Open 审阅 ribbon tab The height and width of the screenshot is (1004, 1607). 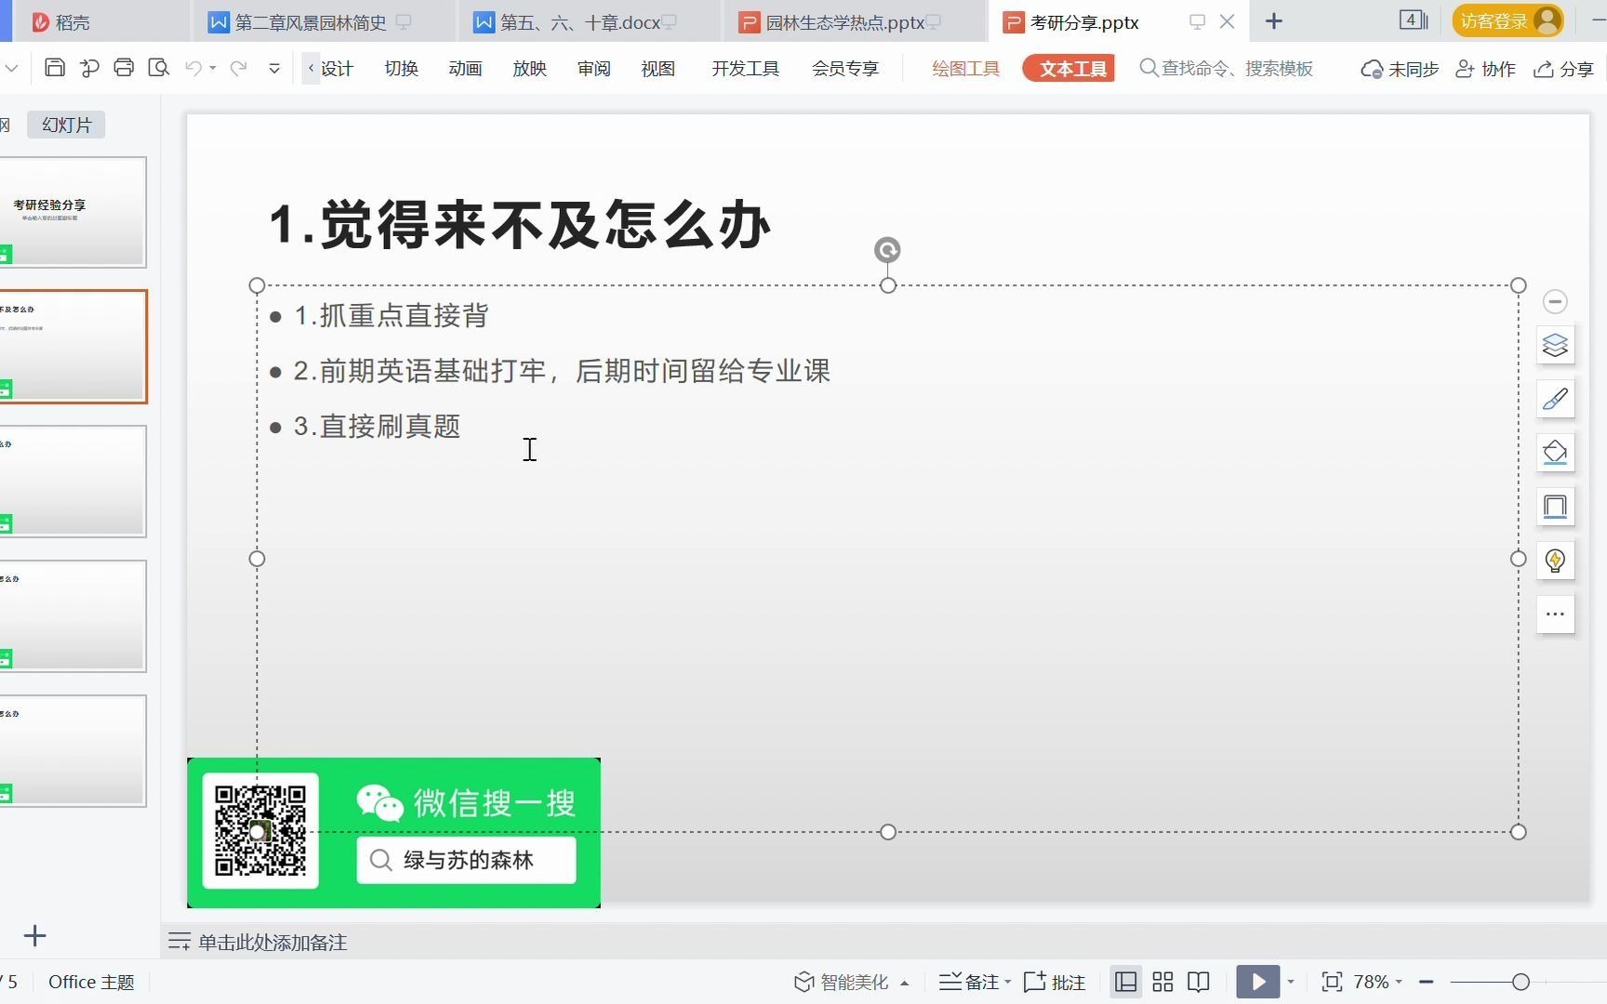click(x=593, y=69)
